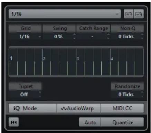Click the Non-Q stepper arrows
151x133 pixels.
point(142,36)
